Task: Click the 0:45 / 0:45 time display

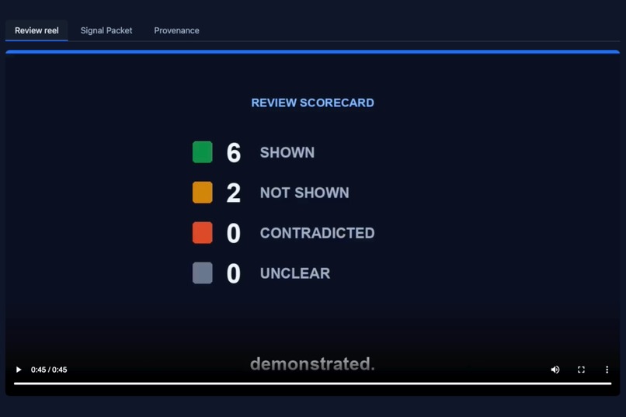Action: (49, 370)
